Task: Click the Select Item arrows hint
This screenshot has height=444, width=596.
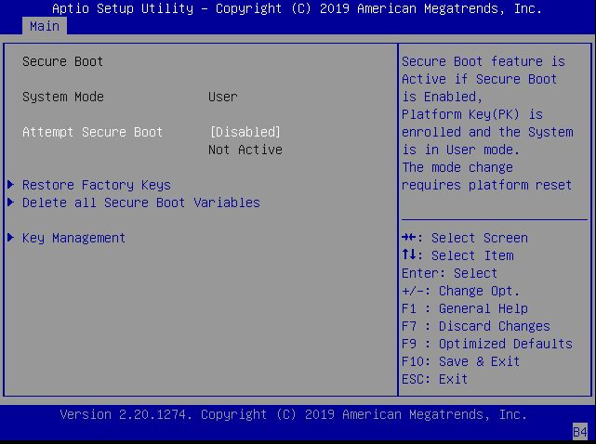Action: pos(457,255)
